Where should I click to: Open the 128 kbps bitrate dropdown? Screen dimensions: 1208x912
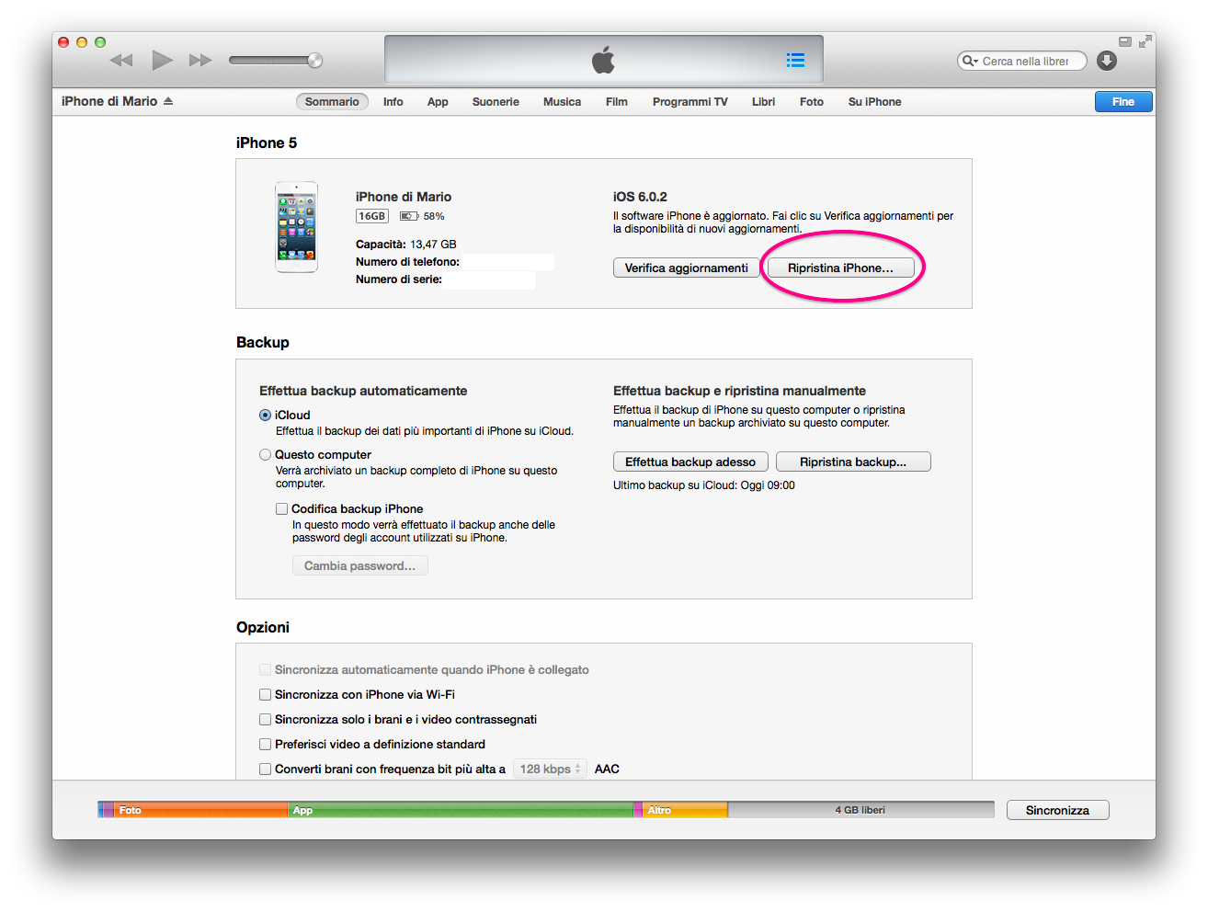point(550,769)
